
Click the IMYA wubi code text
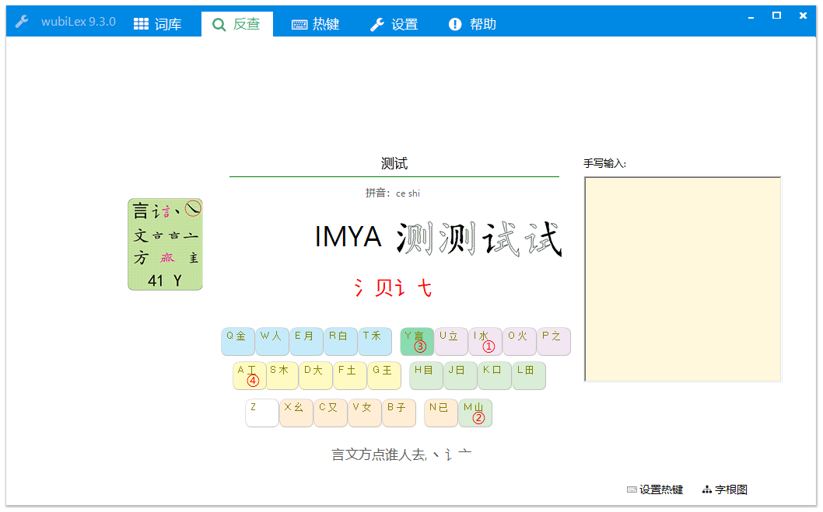coord(348,237)
